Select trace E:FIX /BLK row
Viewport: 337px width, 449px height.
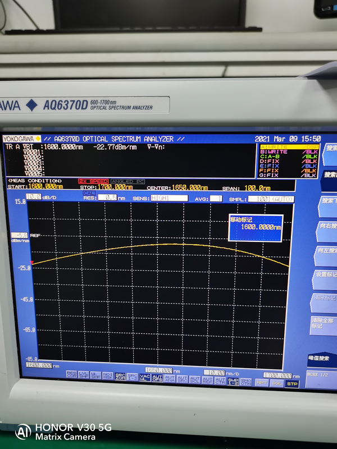click(x=289, y=166)
